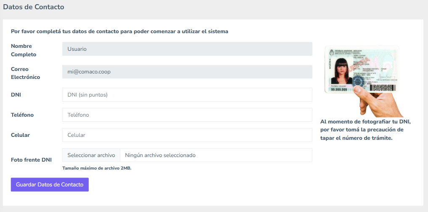The height and width of the screenshot is (212, 428).
Task: Click the 'Nombre Completo' label
Action: pos(24,50)
